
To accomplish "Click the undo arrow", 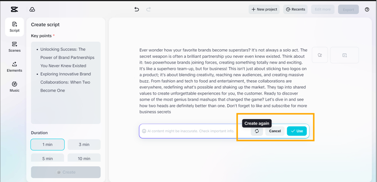I will coord(137,9).
